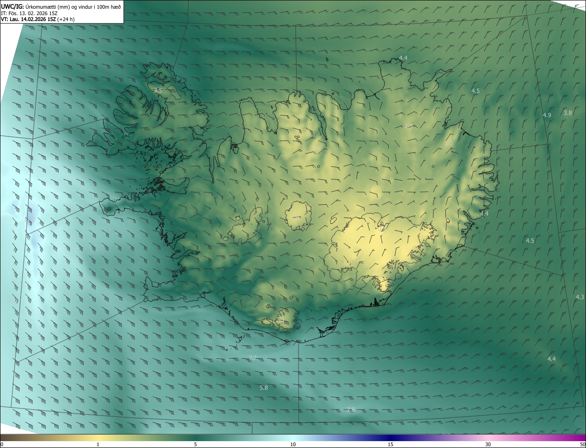Screen dimensions: 586x448
Task: Click the 'UWC/IG:' title label
Action: 12,6
